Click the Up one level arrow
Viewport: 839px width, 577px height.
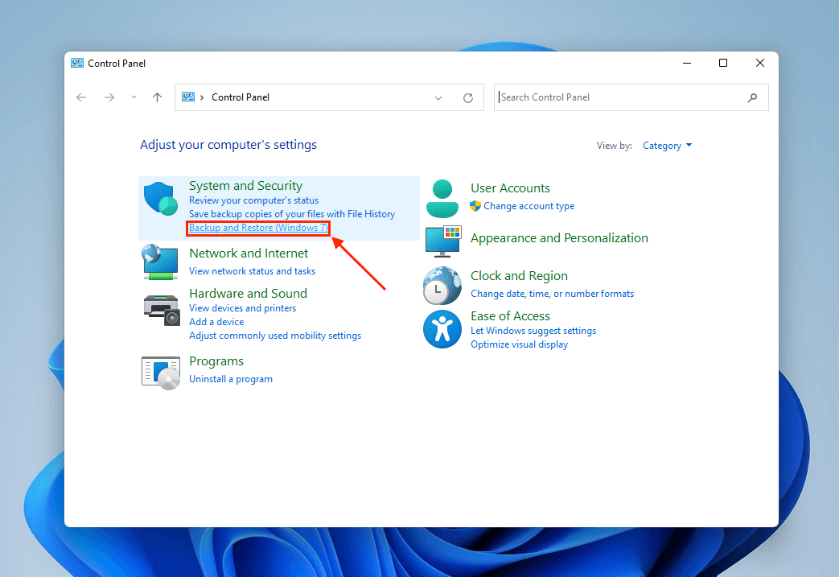[157, 97]
